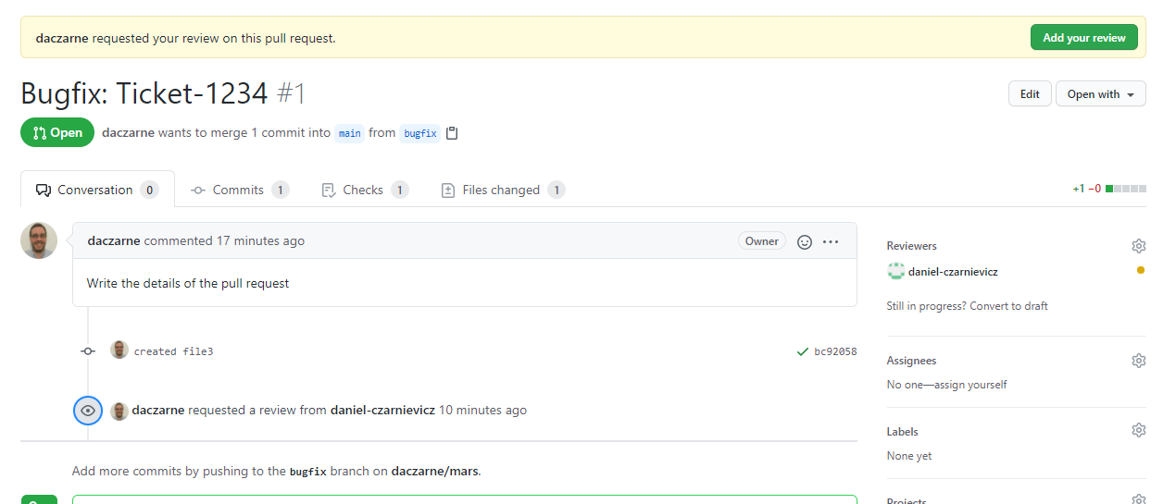Switch to the Commits tab
The image size is (1176, 504).
[239, 190]
